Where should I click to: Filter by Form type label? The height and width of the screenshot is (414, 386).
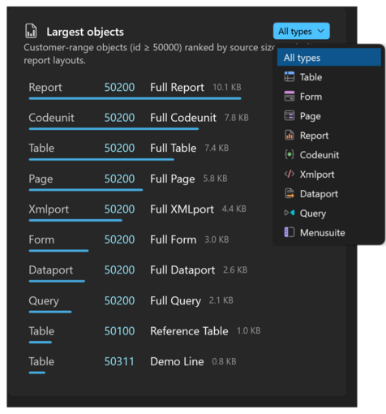[x=311, y=97]
